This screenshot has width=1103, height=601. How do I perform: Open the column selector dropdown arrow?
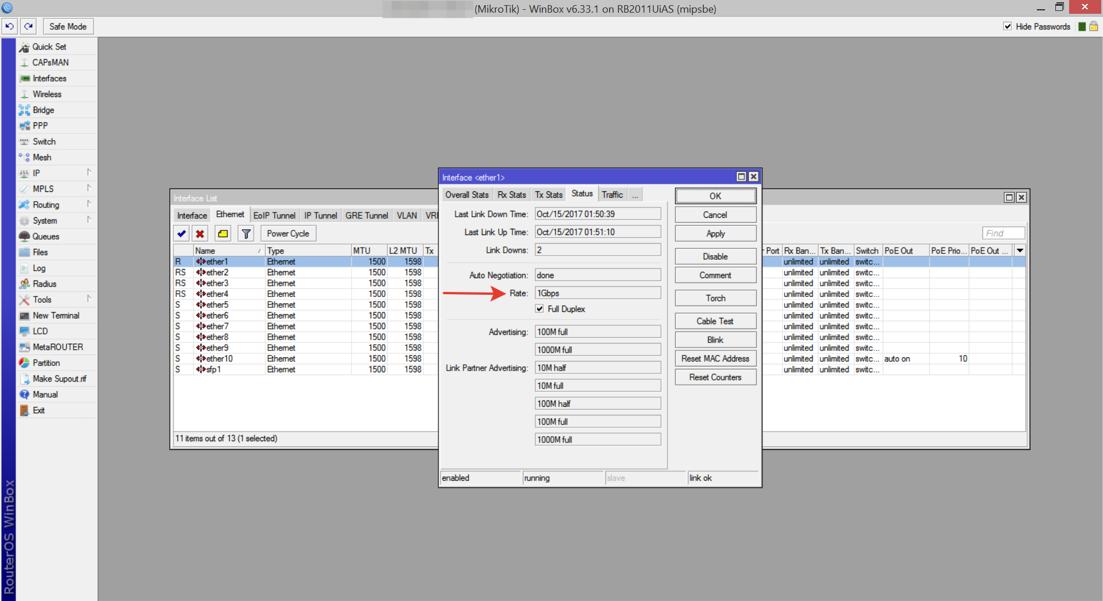click(x=1020, y=251)
